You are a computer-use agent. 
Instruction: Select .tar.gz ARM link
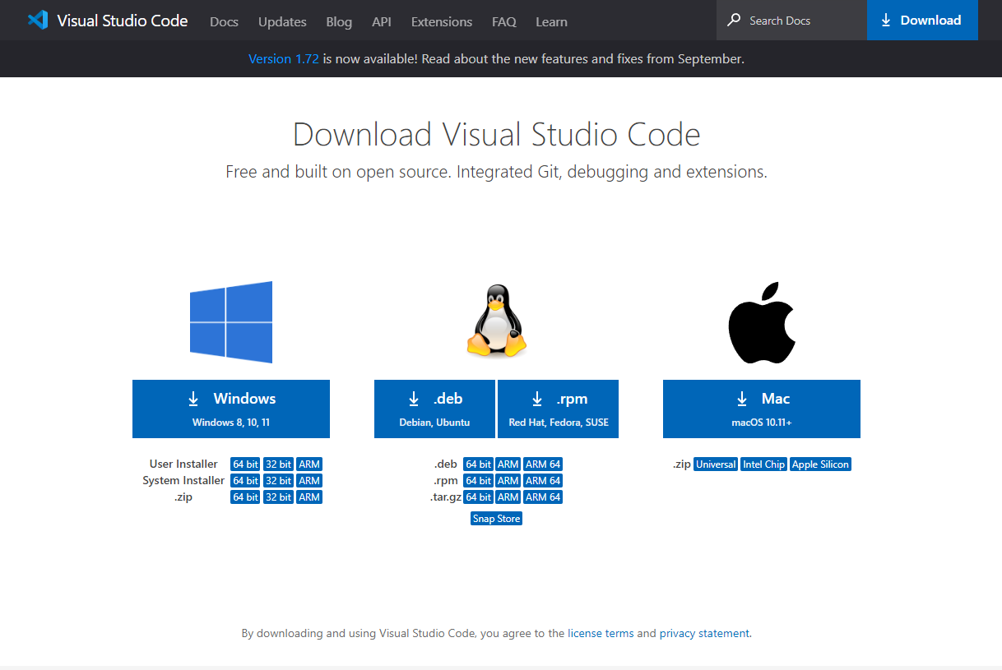(508, 497)
